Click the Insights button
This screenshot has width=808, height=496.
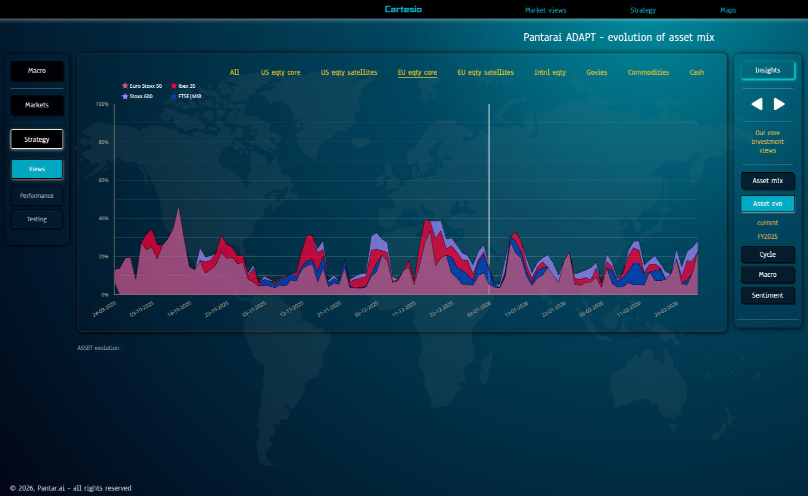767,70
